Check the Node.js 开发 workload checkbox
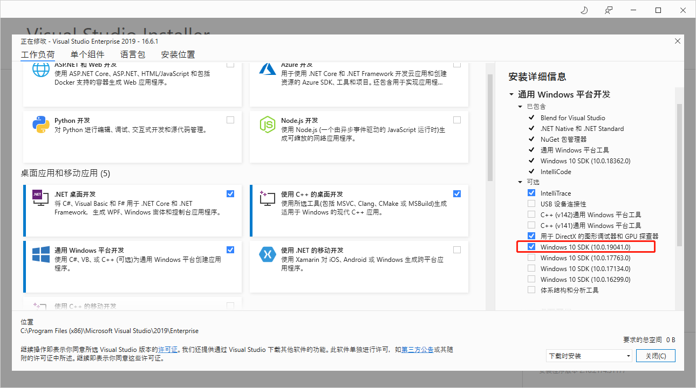This screenshot has width=696, height=388. pos(457,120)
